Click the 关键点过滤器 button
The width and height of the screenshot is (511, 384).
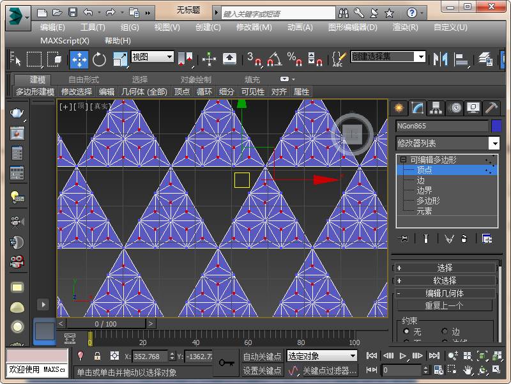click(x=330, y=371)
